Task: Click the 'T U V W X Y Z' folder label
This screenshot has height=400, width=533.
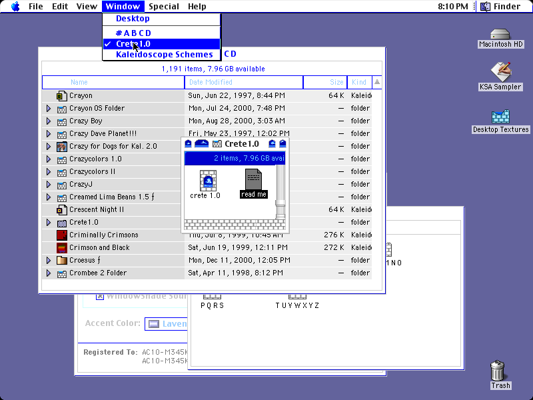Action: click(297, 305)
